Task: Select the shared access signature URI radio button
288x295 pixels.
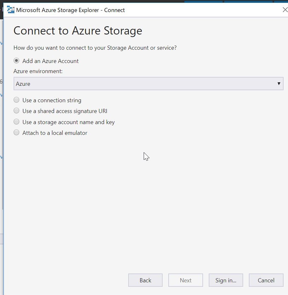Action: (16, 111)
